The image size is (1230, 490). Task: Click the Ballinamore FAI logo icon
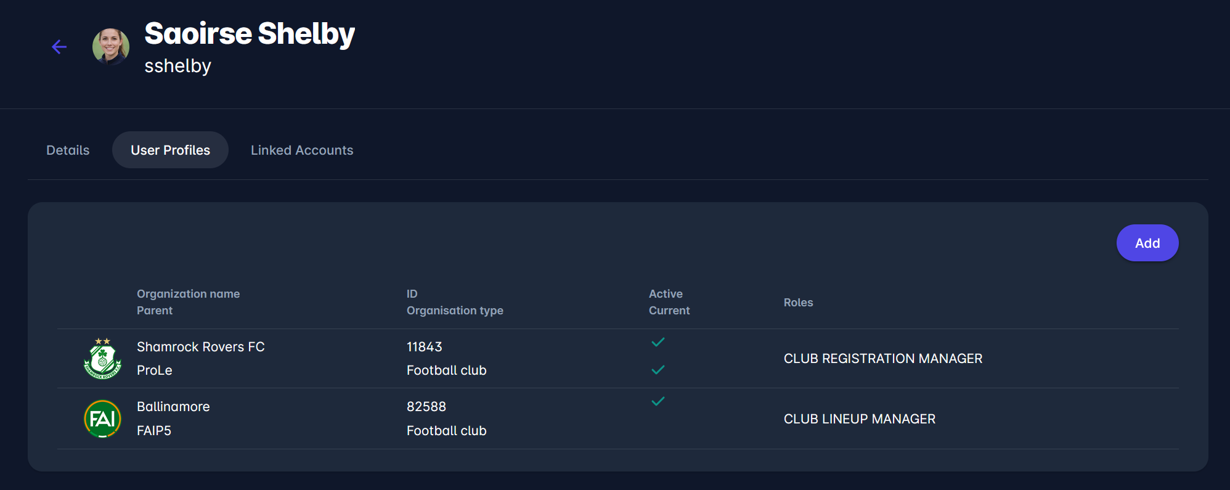tap(102, 419)
